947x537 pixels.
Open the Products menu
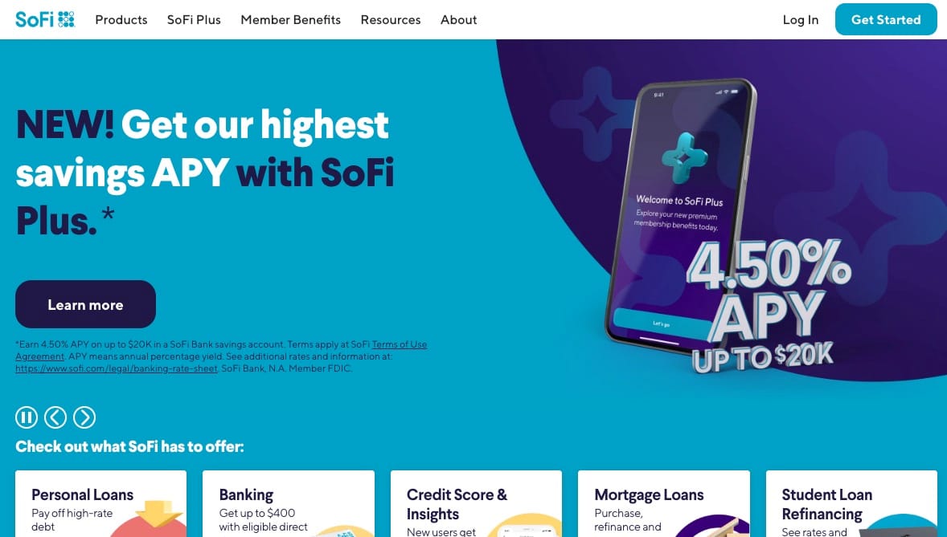click(x=121, y=20)
